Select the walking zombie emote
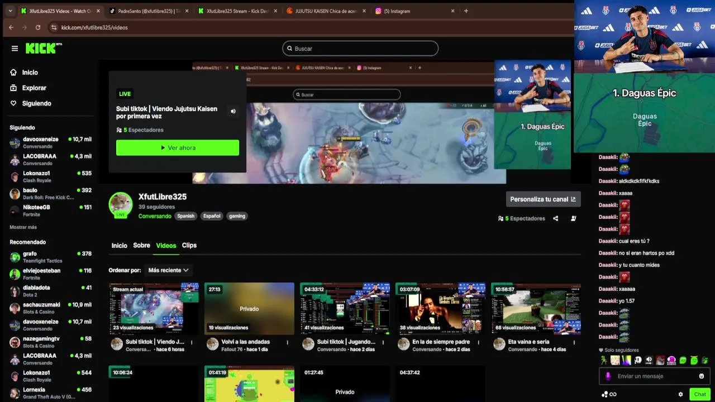715x402 pixels. tap(604, 360)
